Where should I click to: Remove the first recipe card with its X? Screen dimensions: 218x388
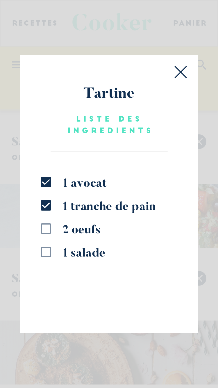coord(200,142)
